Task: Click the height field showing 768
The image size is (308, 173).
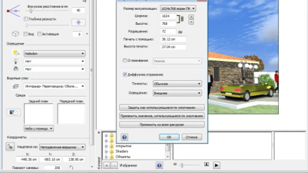Action: pyautogui.click(x=168, y=23)
